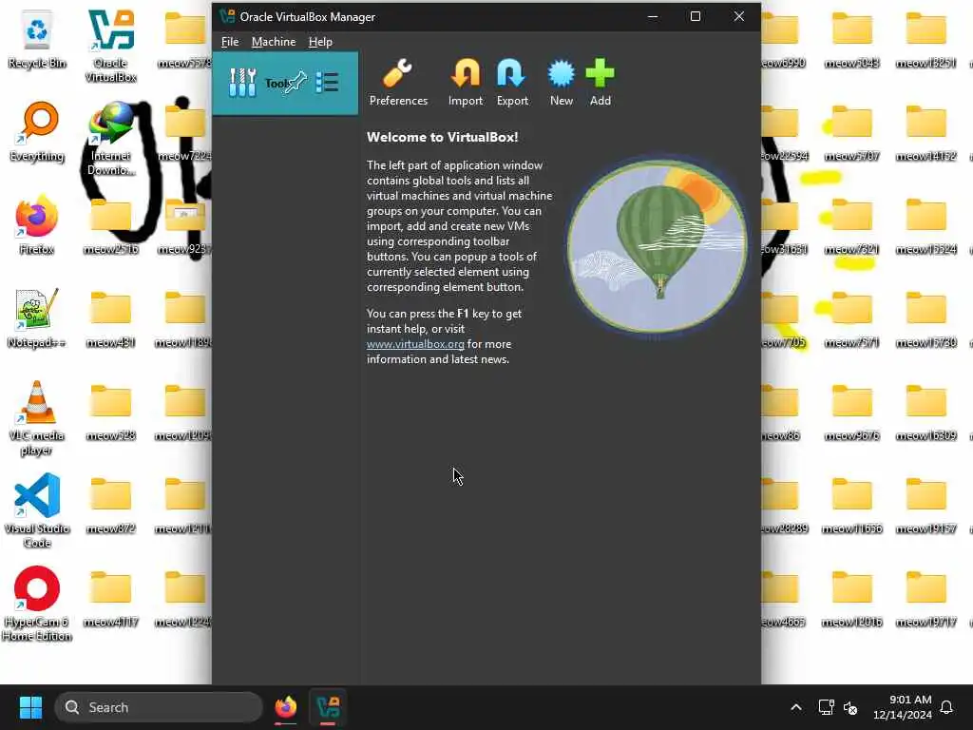Open Firefox from the taskbar
The height and width of the screenshot is (730, 973).
(x=285, y=707)
